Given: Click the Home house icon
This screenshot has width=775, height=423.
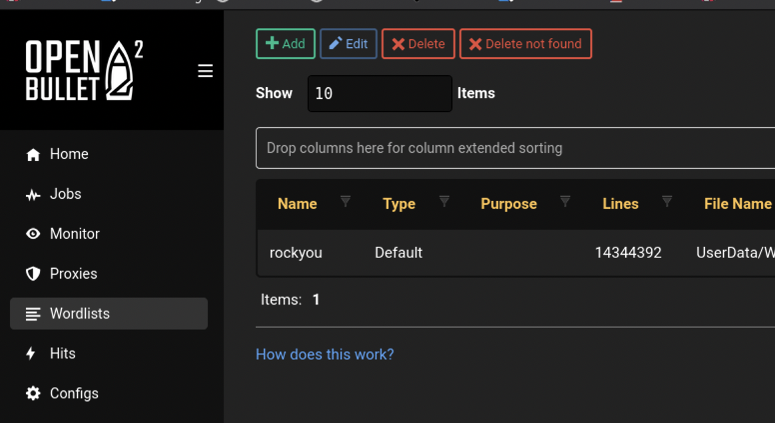Looking at the screenshot, I should tap(33, 154).
